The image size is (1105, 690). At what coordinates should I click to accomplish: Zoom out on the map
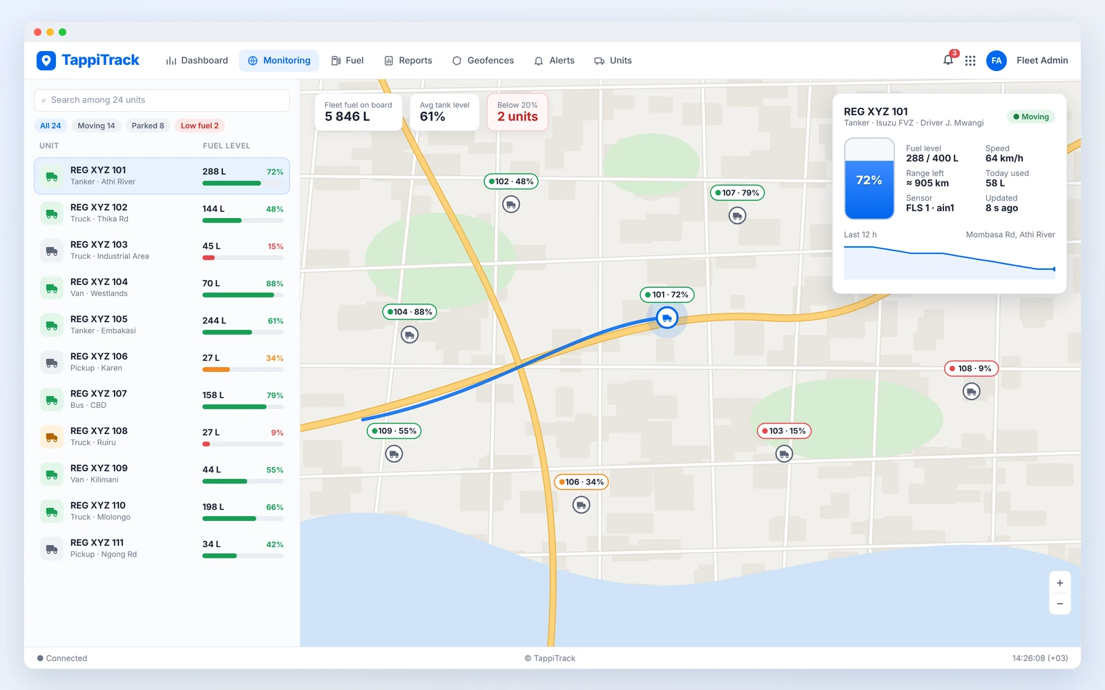(1059, 604)
